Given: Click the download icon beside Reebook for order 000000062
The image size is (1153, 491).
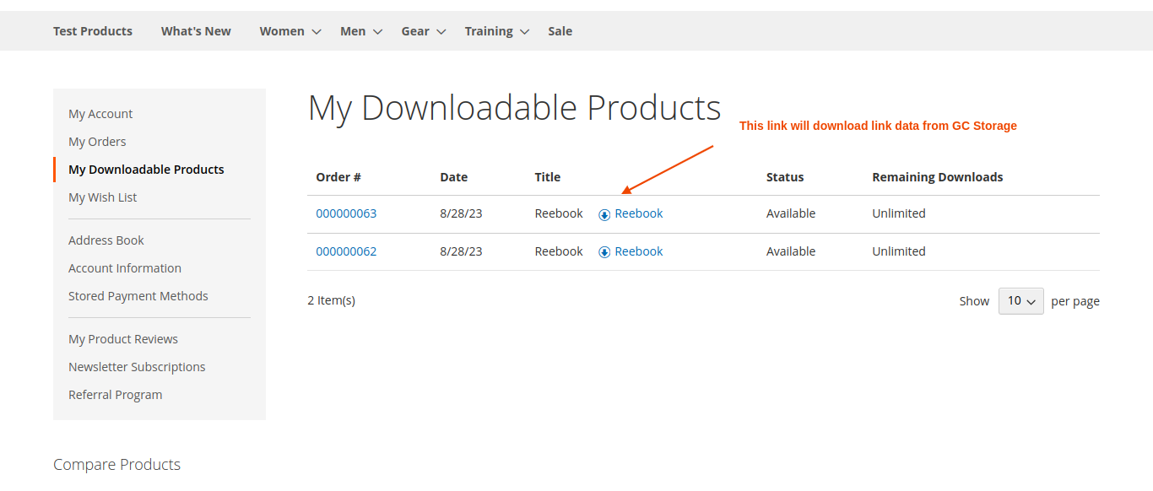Looking at the screenshot, I should [x=604, y=251].
